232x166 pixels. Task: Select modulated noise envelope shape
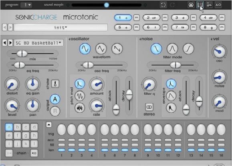(171, 108)
